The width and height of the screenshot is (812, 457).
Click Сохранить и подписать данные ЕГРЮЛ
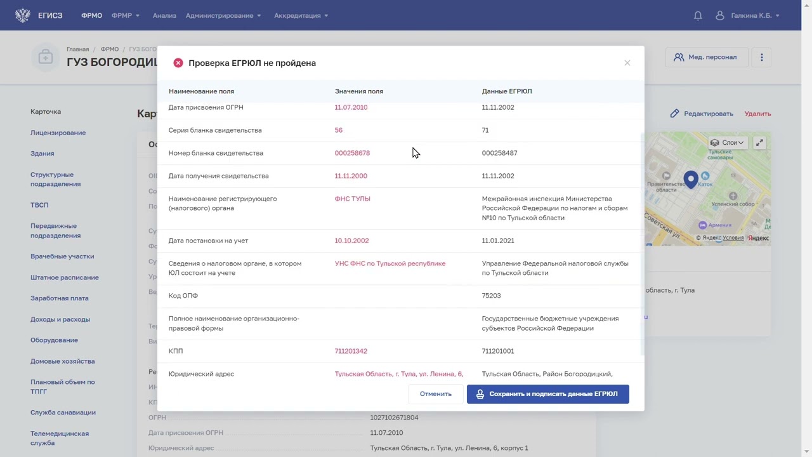547,394
